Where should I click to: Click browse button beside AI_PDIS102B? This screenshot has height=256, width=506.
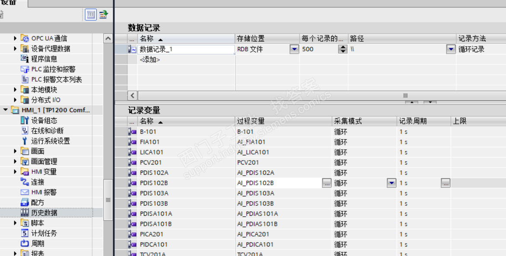click(327, 183)
